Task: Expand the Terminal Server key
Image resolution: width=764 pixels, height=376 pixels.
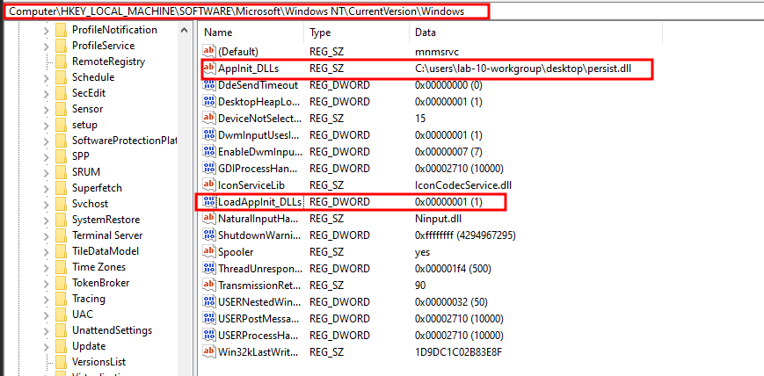Action: 46,235
